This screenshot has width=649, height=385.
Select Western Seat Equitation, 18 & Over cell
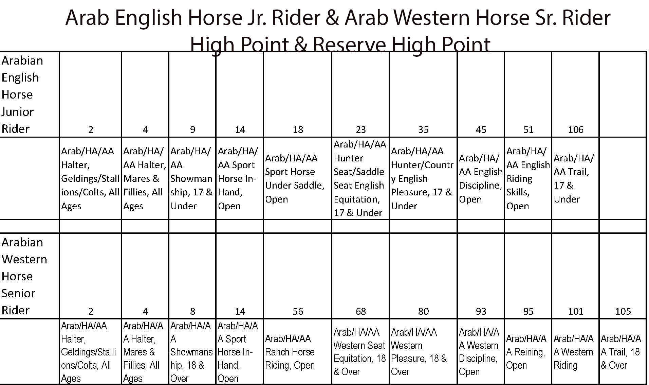coord(359,352)
